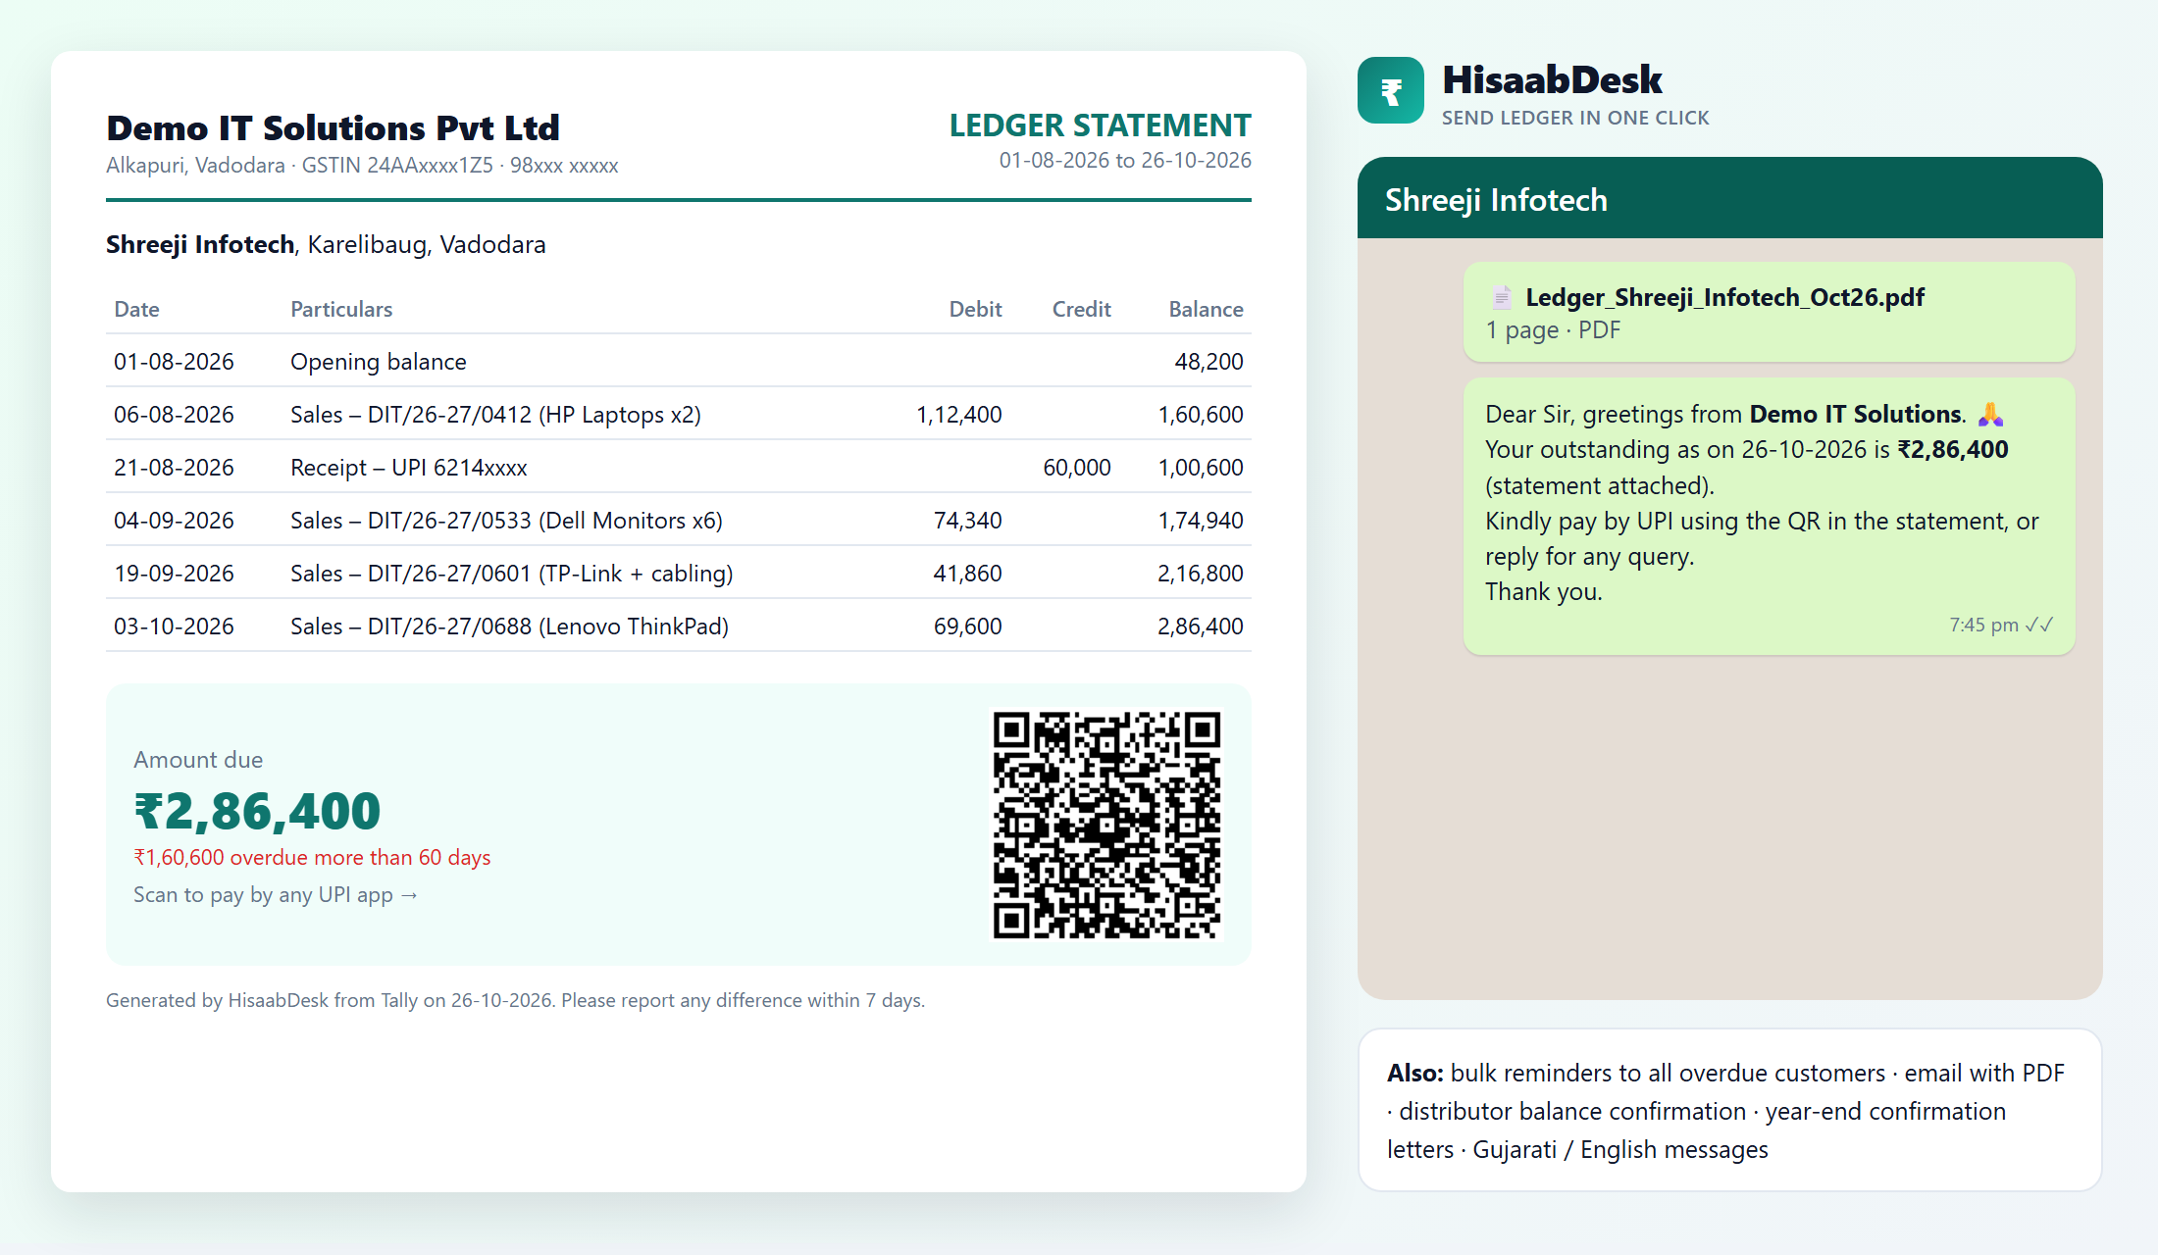Click the 7:45 pm message timestamp
Viewport: 2158px width, 1255px height.
[x=1983, y=625]
